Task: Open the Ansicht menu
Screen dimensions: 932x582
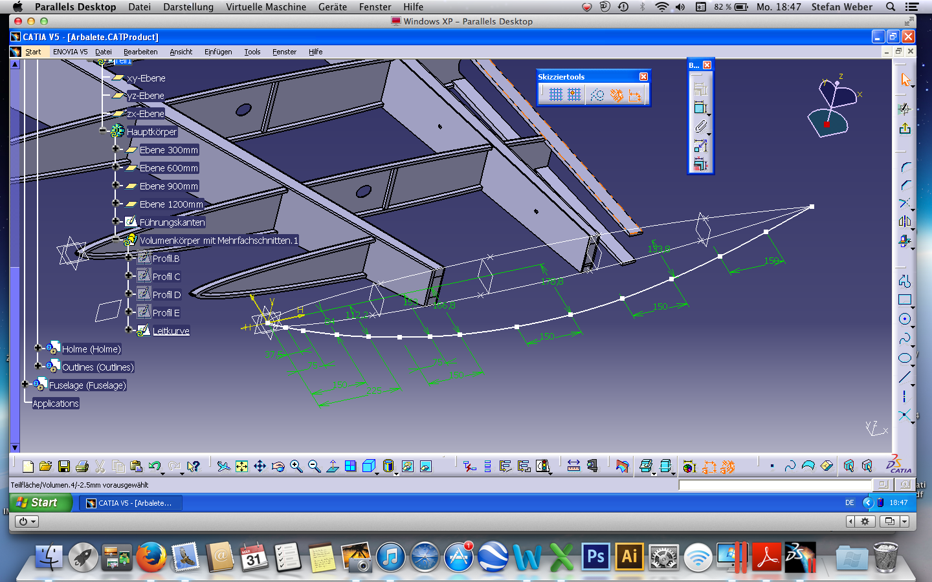Action: pyautogui.click(x=181, y=52)
